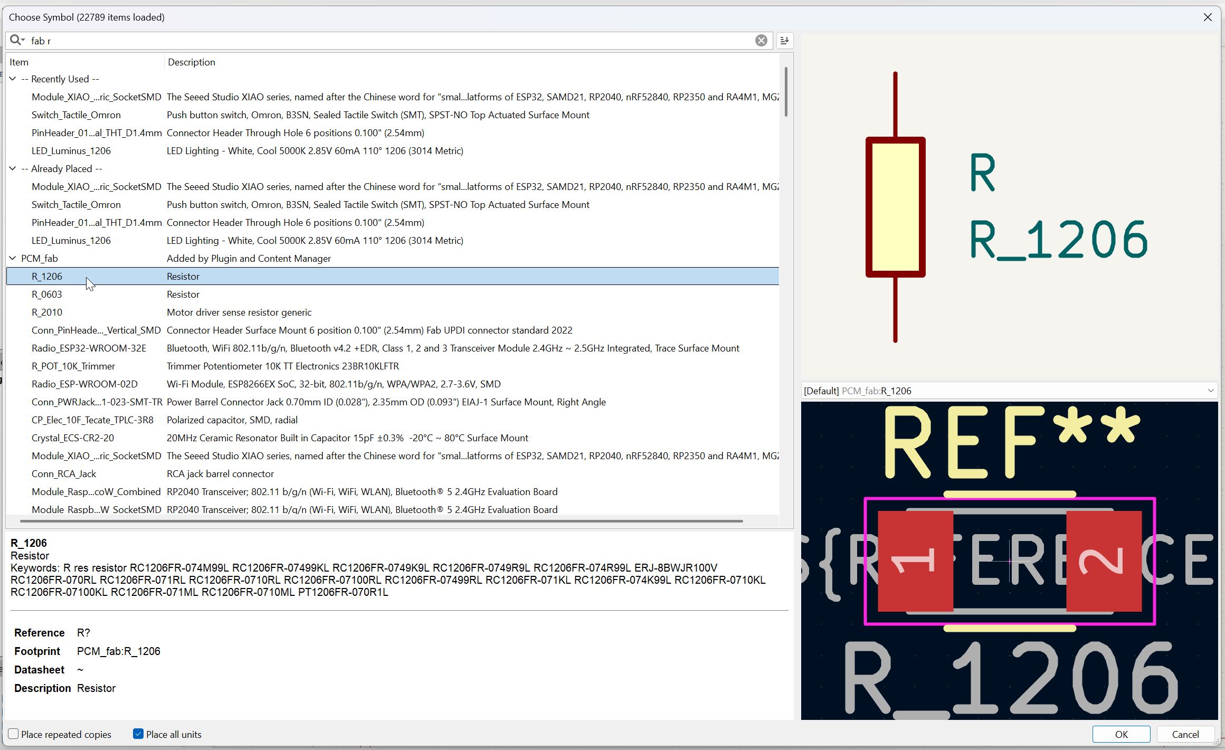This screenshot has width=1225, height=750.
Task: Click the resistor symbol preview
Action: [895, 207]
